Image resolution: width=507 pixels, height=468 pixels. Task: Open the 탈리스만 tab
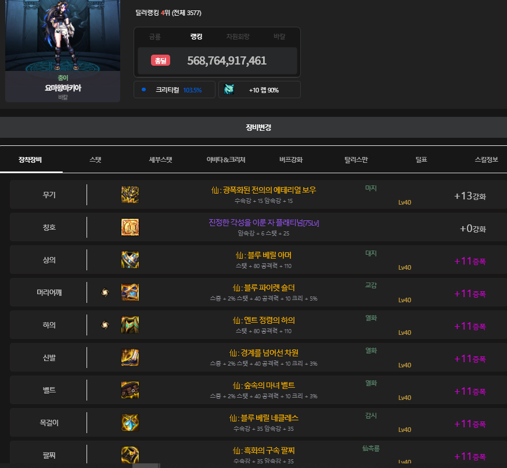(356, 159)
